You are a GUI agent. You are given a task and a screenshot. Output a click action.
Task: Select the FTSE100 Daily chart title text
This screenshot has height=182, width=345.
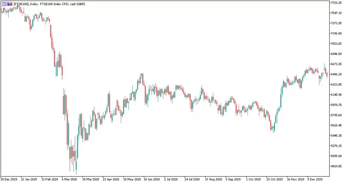pos(49,4)
